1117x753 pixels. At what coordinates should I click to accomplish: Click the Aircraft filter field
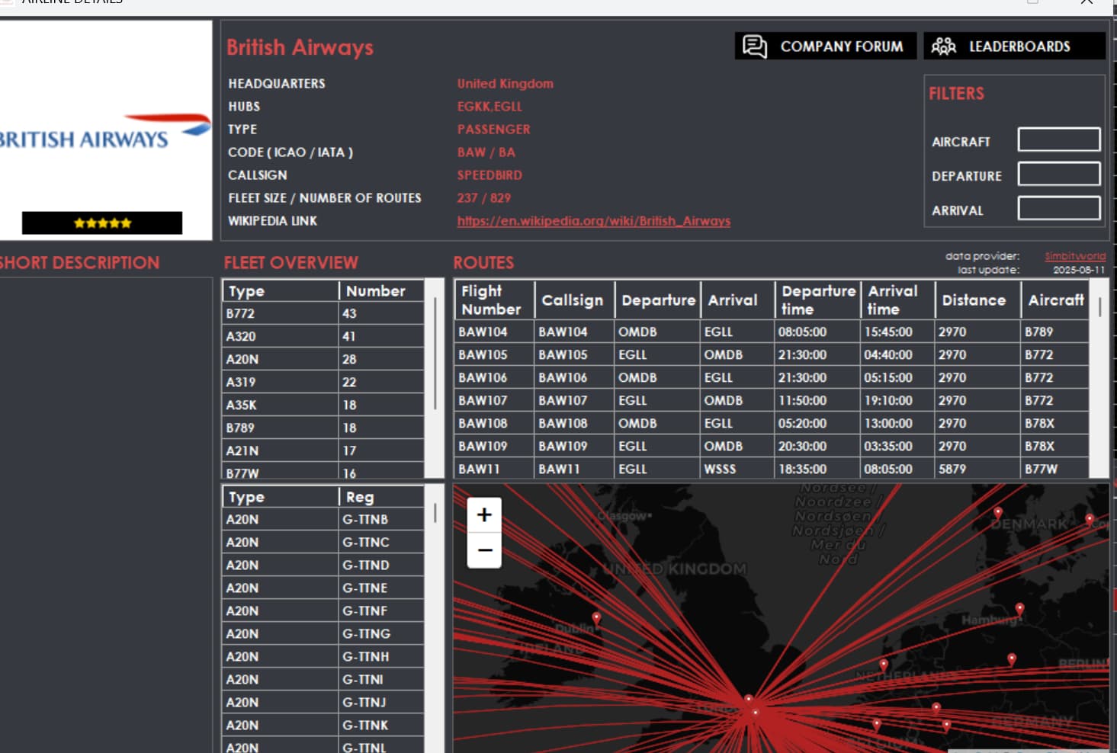(1059, 139)
